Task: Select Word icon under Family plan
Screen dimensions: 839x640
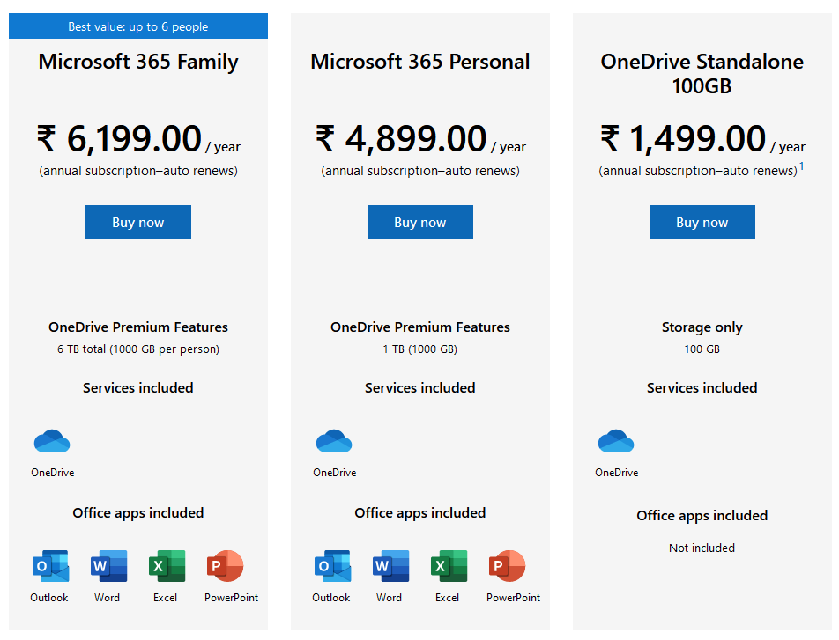Action: 108,566
